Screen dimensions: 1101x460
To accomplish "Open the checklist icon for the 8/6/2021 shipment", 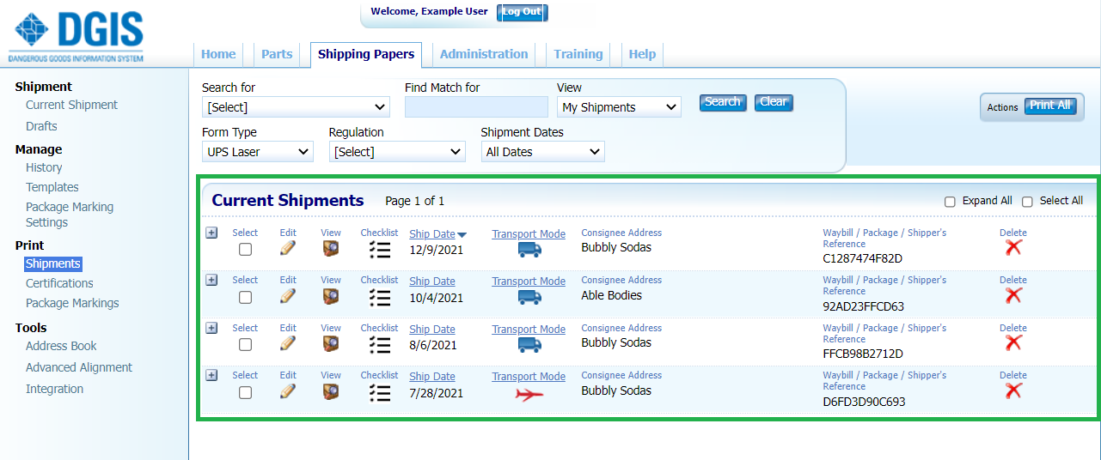I will pos(379,345).
